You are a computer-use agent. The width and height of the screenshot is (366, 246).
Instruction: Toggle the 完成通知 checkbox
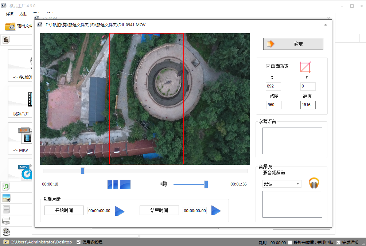[x=339, y=242]
